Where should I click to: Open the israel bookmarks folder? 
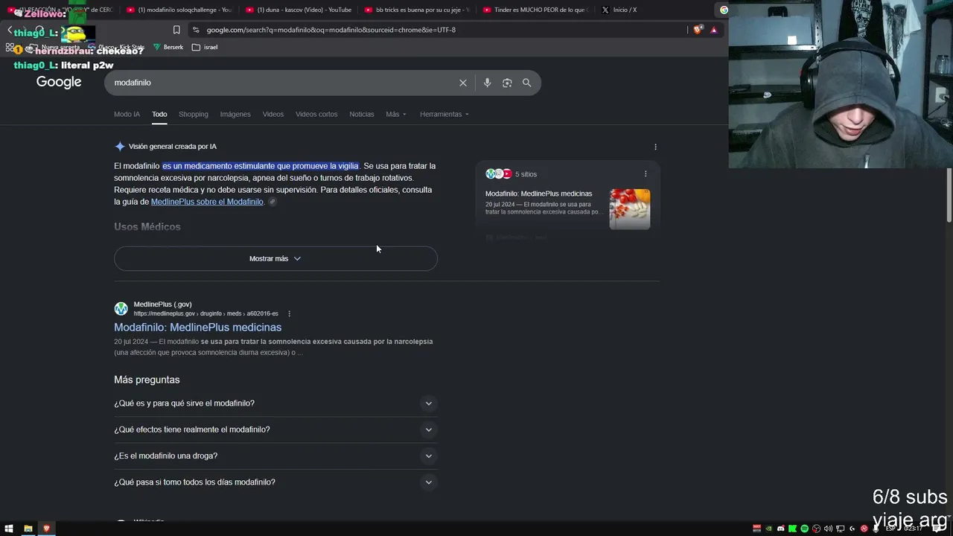click(x=205, y=47)
